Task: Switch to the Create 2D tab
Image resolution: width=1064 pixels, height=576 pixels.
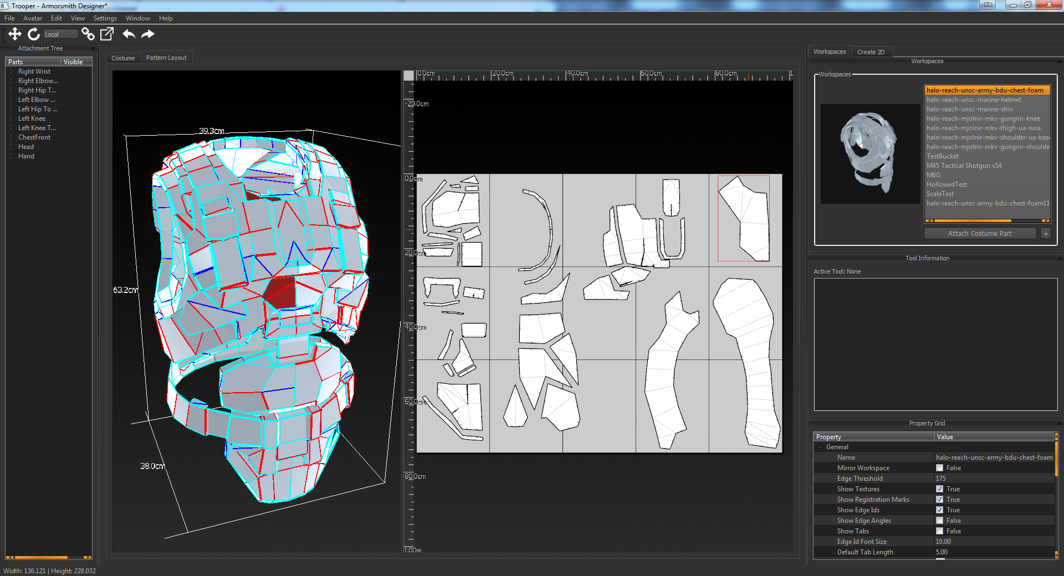Action: [871, 52]
